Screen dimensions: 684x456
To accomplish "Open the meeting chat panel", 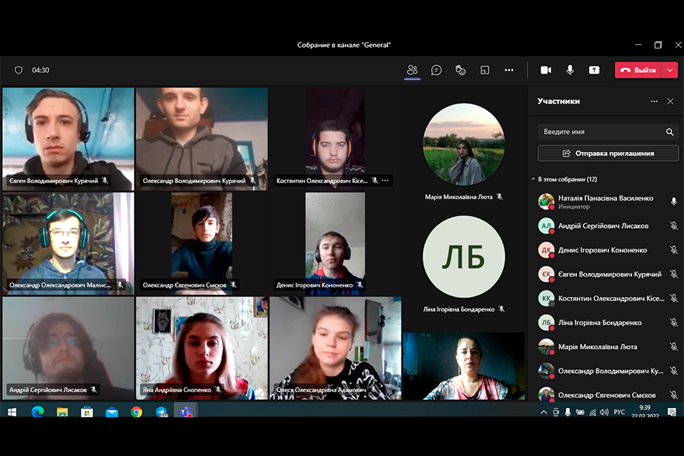I will click(x=436, y=70).
